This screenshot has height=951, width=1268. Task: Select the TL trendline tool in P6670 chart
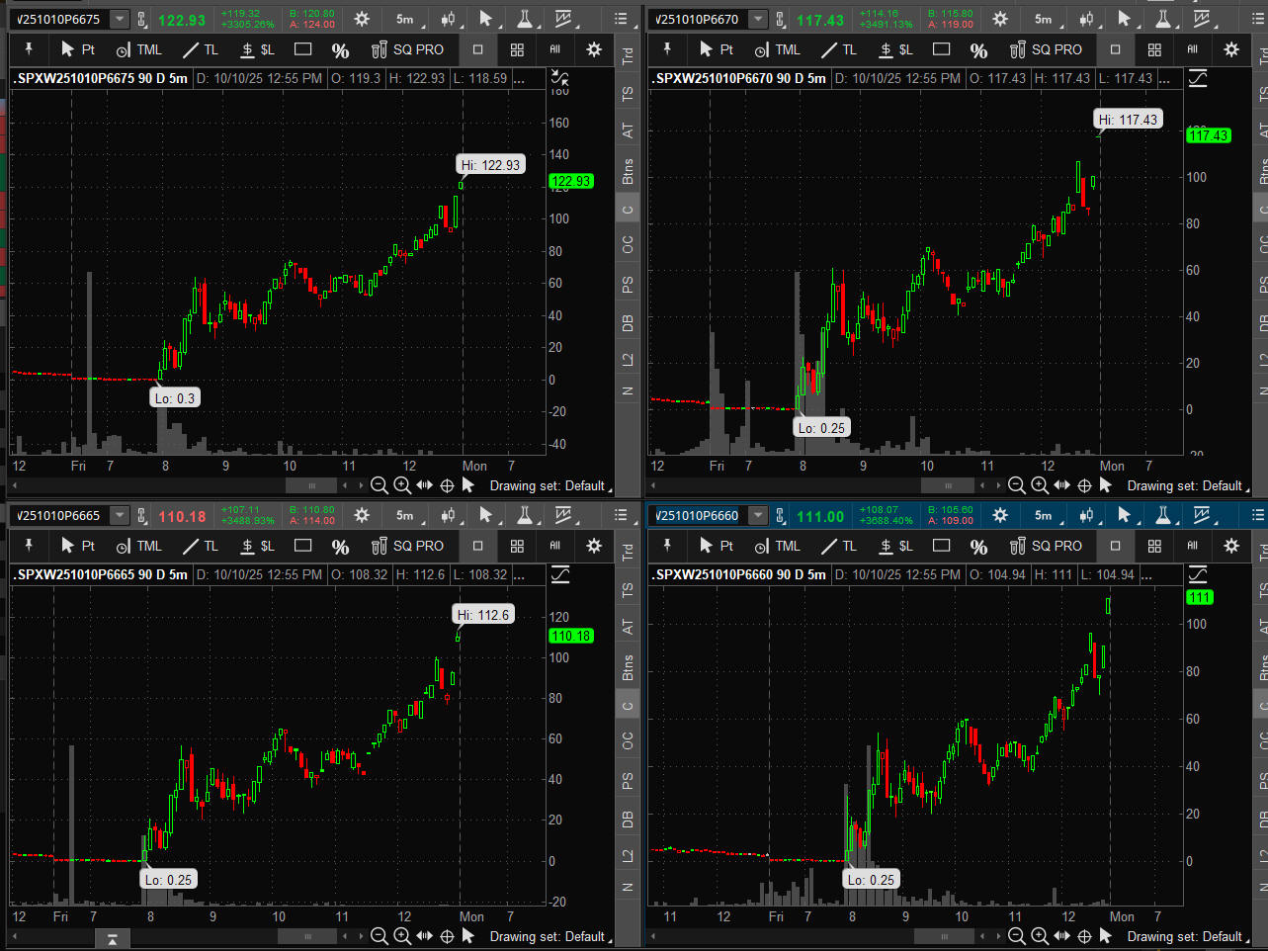pyautogui.click(x=839, y=49)
